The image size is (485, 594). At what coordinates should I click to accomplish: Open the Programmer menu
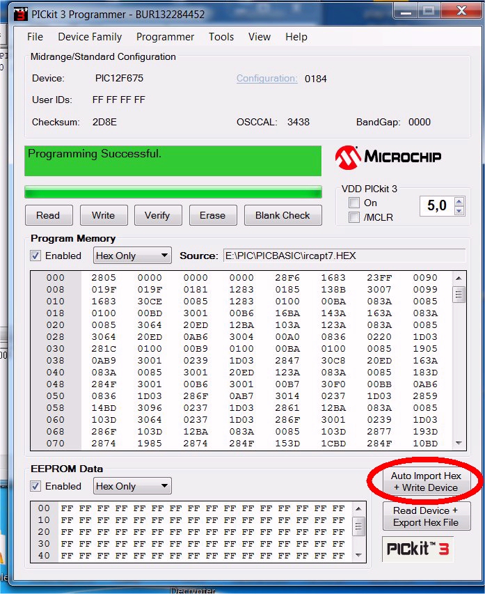pyautogui.click(x=165, y=37)
